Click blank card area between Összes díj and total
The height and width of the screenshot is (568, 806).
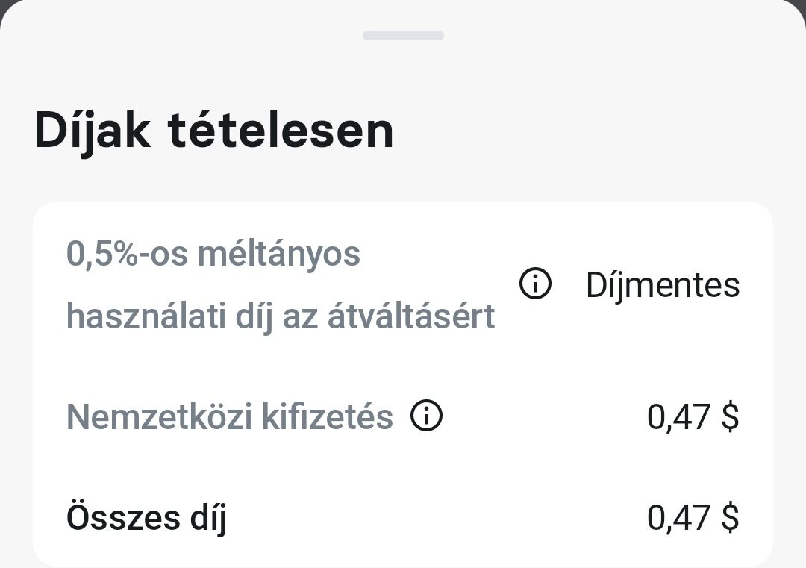pyautogui.click(x=437, y=518)
